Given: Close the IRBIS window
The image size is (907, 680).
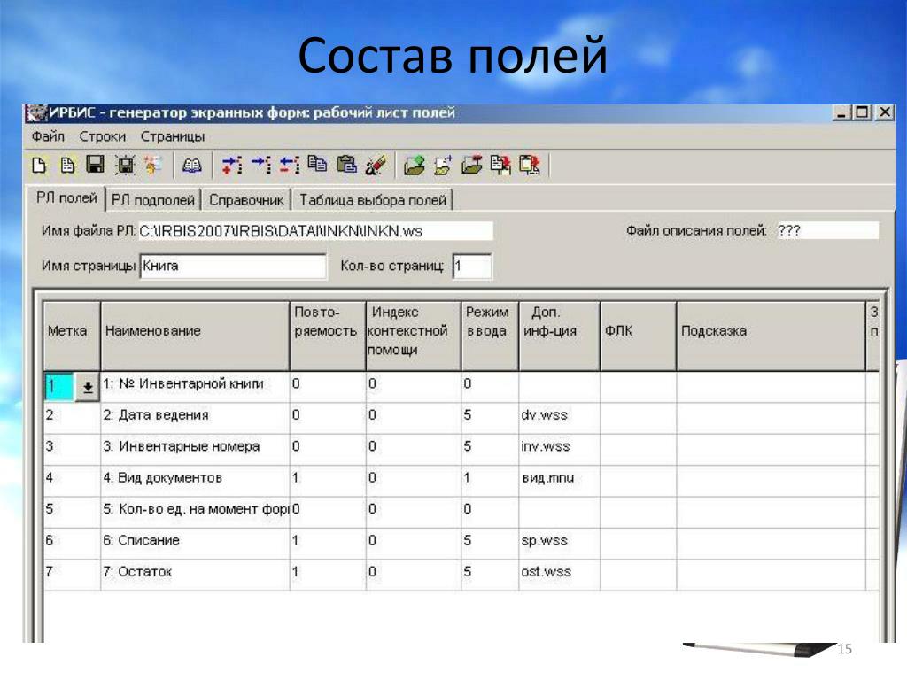Looking at the screenshot, I should [885, 112].
